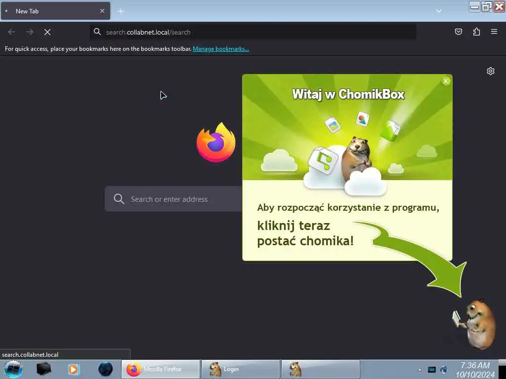Open the Firefox extensions menu
506x379 pixels.
(476, 32)
